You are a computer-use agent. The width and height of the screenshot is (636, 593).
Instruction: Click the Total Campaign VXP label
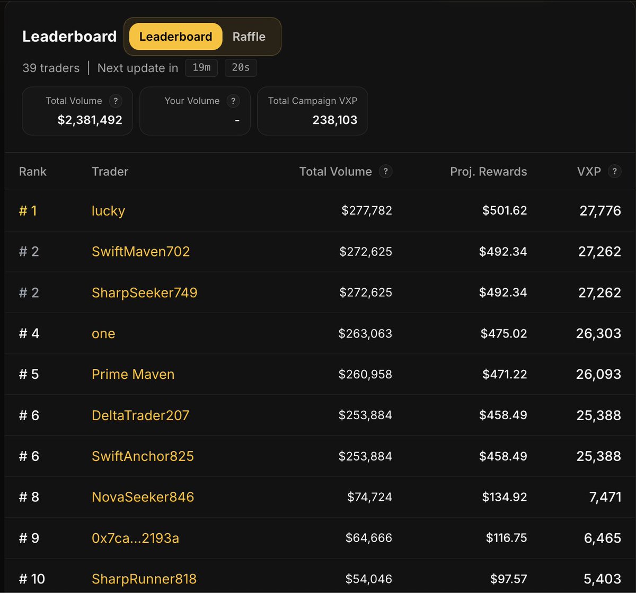click(313, 101)
